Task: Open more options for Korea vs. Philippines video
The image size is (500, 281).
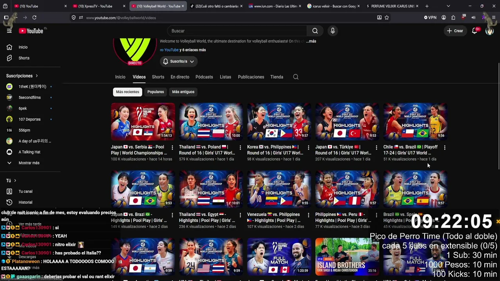Action: pos(309,148)
